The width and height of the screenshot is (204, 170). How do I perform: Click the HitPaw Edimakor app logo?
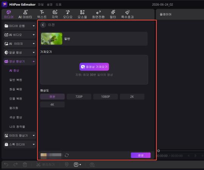[x=5, y=4]
